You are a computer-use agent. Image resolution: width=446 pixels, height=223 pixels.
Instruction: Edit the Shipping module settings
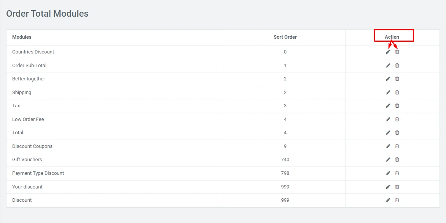(x=388, y=93)
